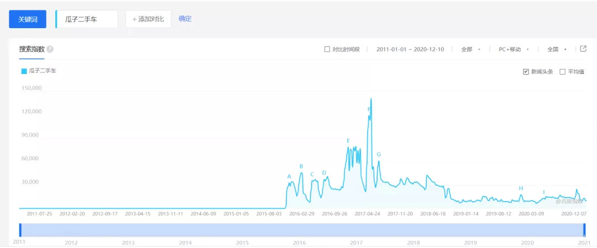Click news marker A on the chart
The height and width of the screenshot is (248, 597).
coord(289,177)
